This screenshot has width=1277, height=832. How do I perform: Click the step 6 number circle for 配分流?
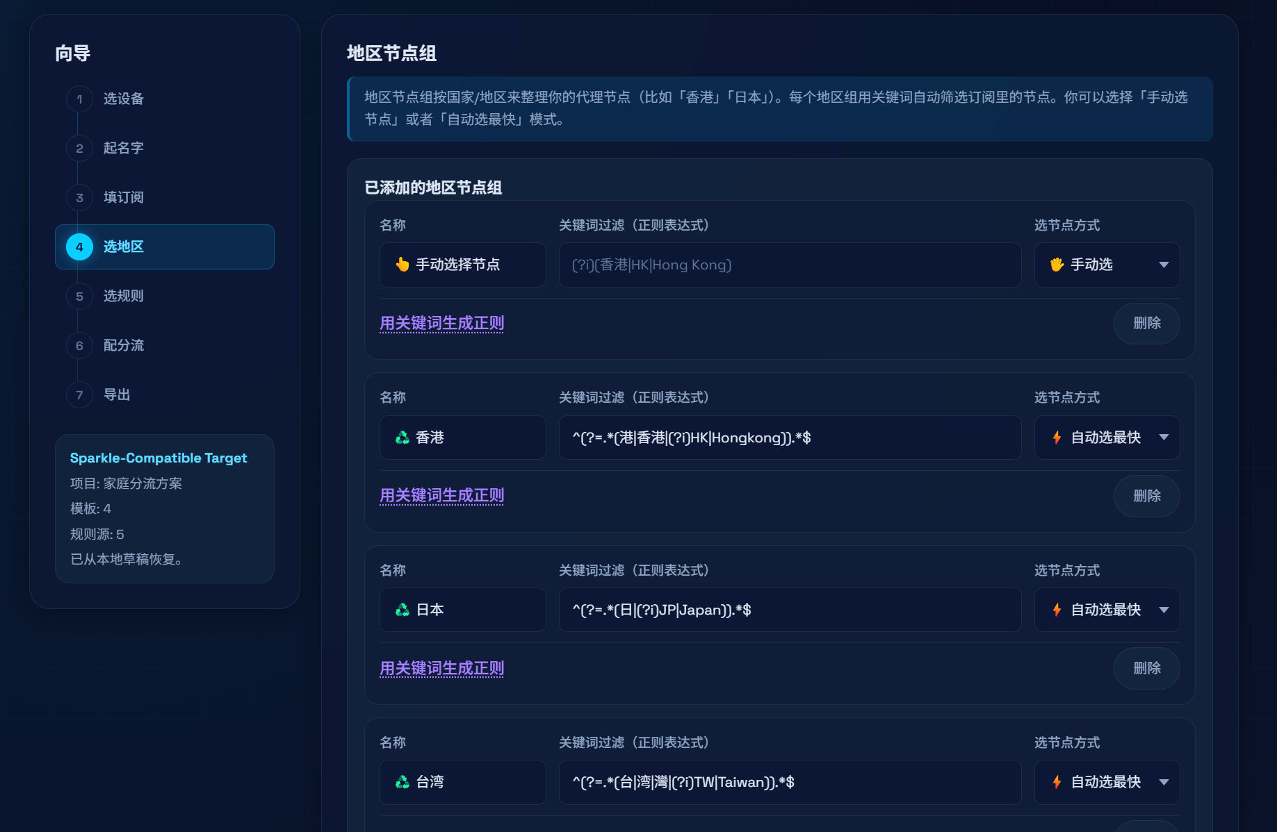click(79, 345)
